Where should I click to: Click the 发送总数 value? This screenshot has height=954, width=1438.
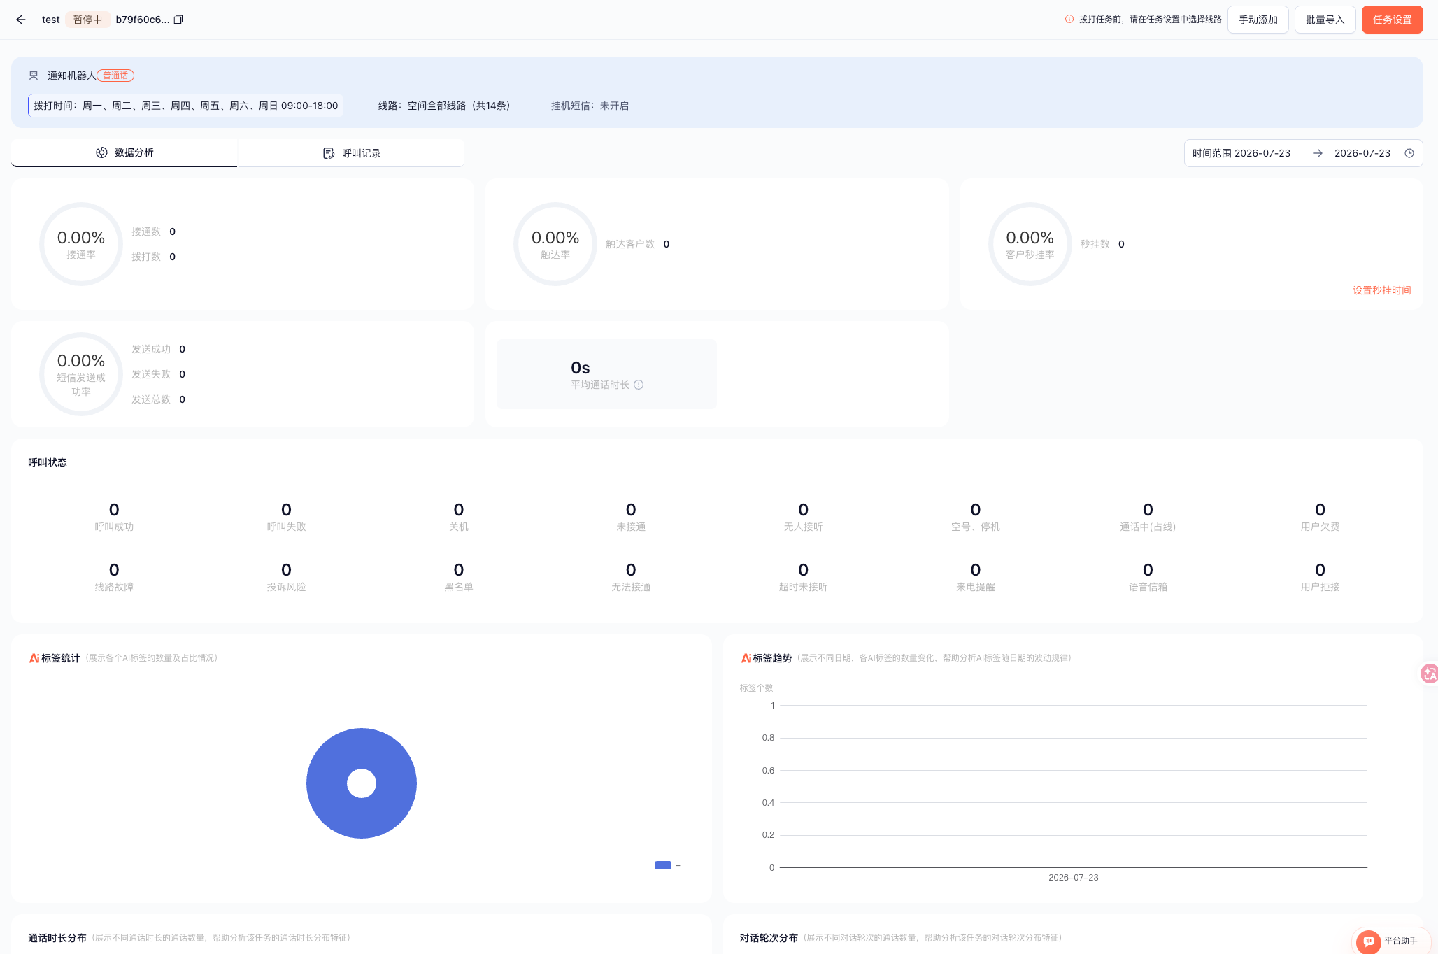coord(183,399)
